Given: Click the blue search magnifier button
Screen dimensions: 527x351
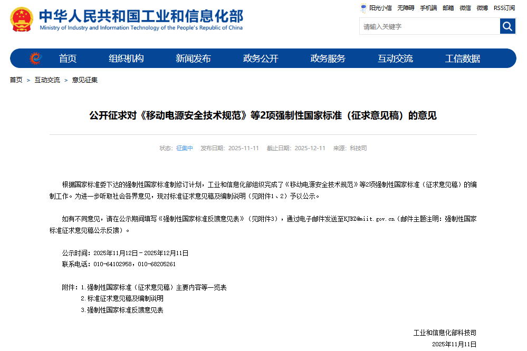Looking at the screenshot, I should (507, 25).
